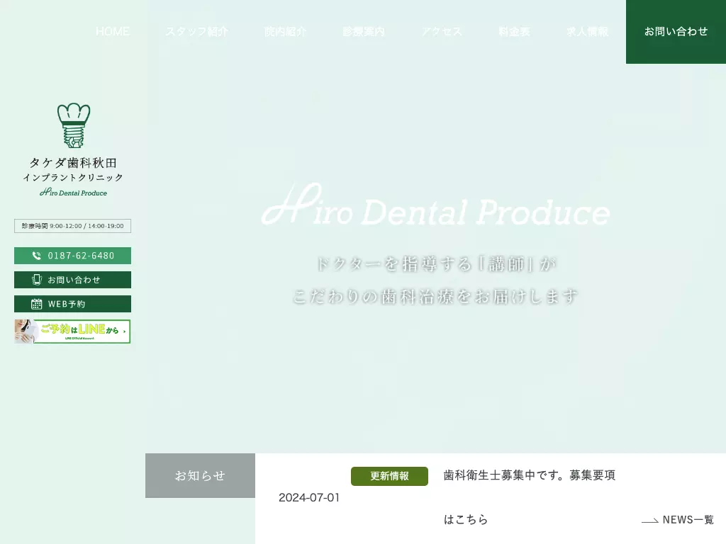Click the small Hiro Dental Produce sidebar text
Viewport: 726px width, 544px height.
(73, 192)
